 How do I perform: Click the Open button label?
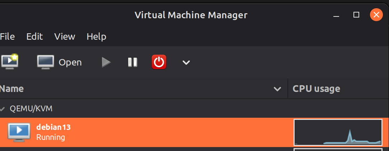[70, 63]
